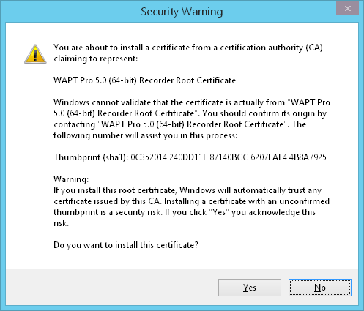Click the 'If you install this root certificate' line
This screenshot has height=311, width=364.
(187, 190)
